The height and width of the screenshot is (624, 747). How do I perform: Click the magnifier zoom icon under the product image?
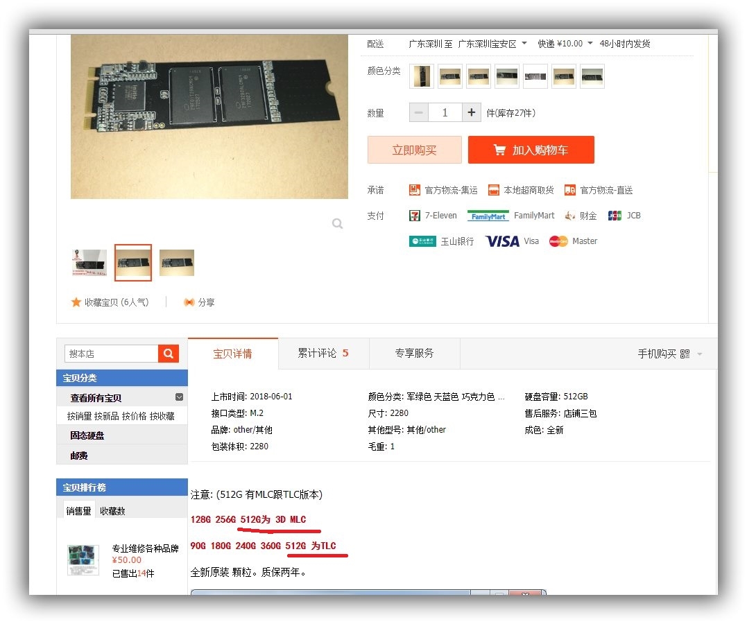pos(337,223)
